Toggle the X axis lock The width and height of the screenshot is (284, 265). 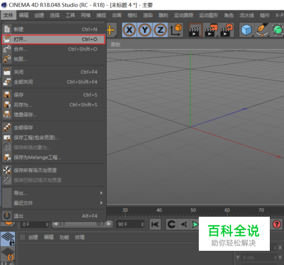130,30
